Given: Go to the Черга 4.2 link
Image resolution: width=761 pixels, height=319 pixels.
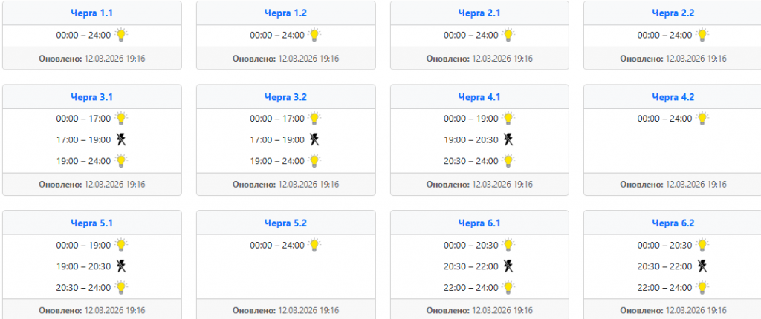Looking at the screenshot, I should click(x=673, y=96).
